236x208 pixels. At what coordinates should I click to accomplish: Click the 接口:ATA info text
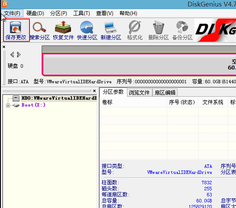click(x=18, y=82)
